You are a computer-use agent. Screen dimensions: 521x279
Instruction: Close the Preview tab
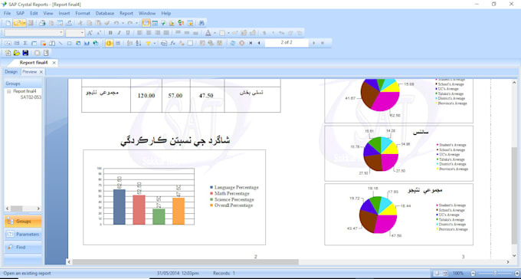[x=41, y=72]
